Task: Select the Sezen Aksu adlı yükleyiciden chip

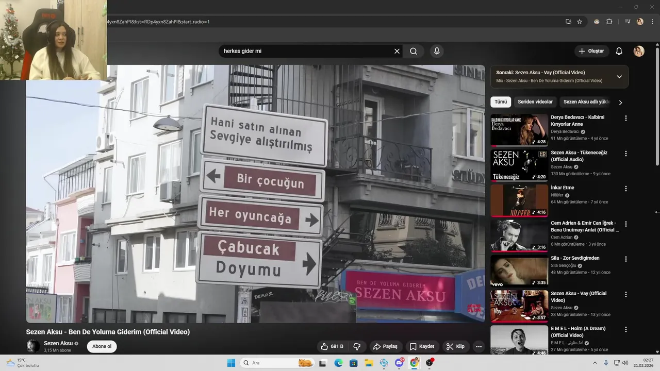Action: [587, 102]
